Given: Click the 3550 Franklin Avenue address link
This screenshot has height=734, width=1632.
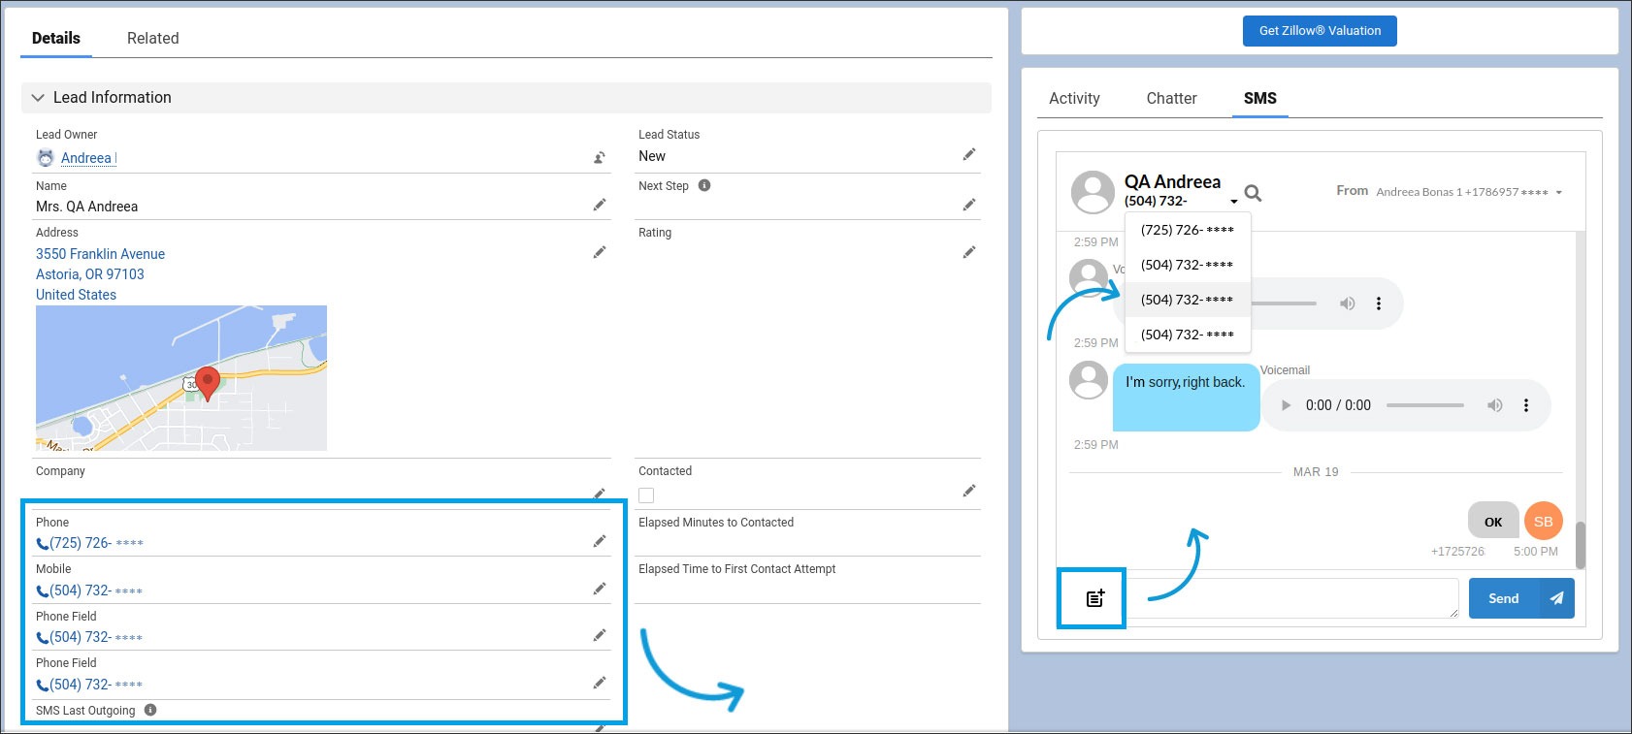Looking at the screenshot, I should pyautogui.click(x=100, y=254).
